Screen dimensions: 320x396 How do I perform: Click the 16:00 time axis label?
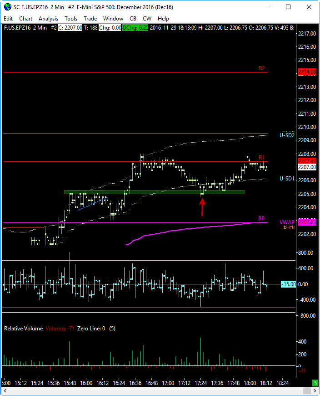pyautogui.click(x=86, y=383)
